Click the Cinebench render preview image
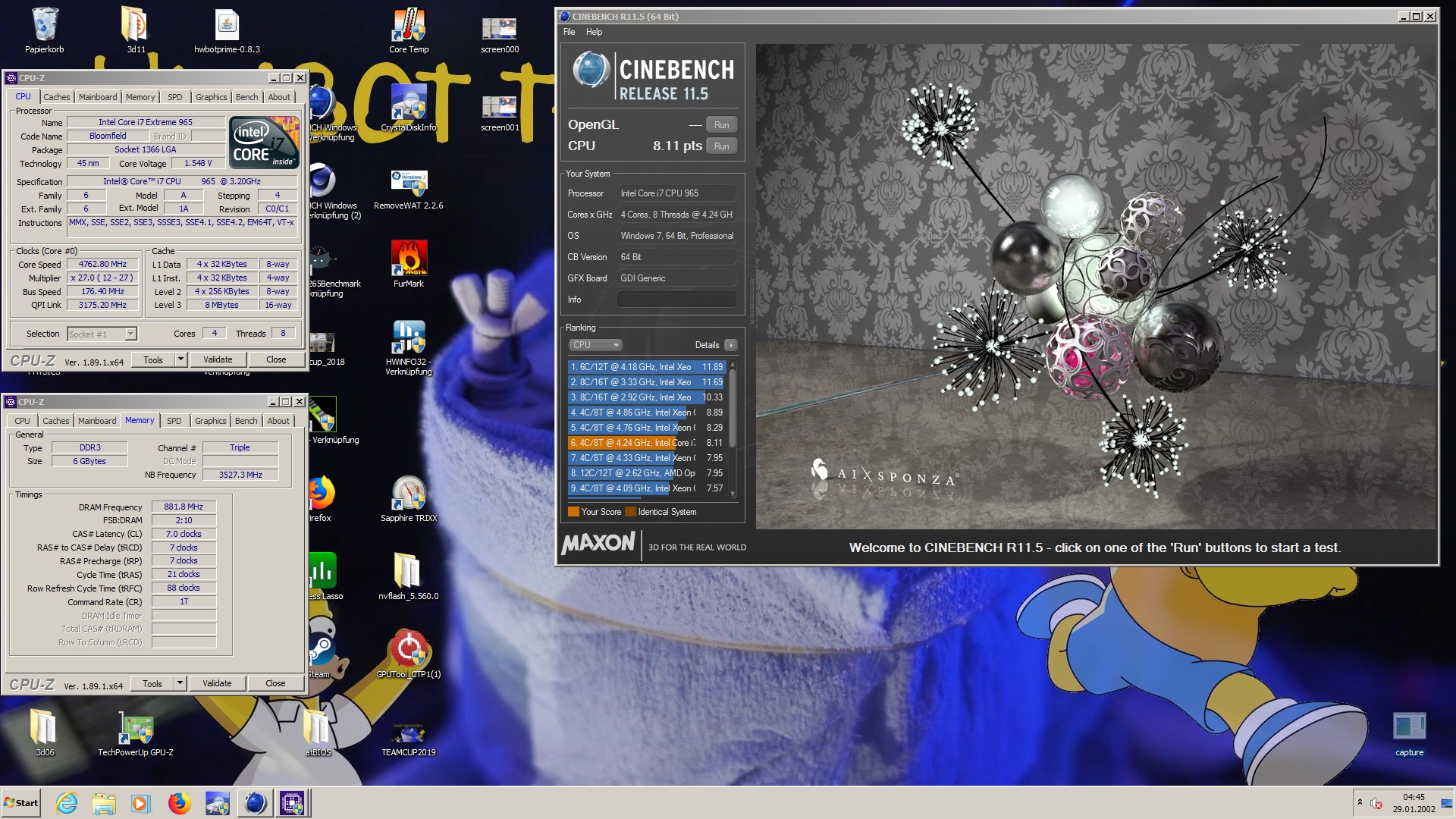1456x819 pixels. [x=1096, y=287]
